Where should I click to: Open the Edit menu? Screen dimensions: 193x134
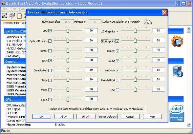[x=13, y=9]
